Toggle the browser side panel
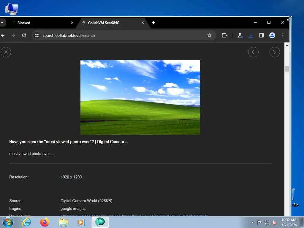Image resolution: width=304 pixels, height=228 pixels. (261, 35)
